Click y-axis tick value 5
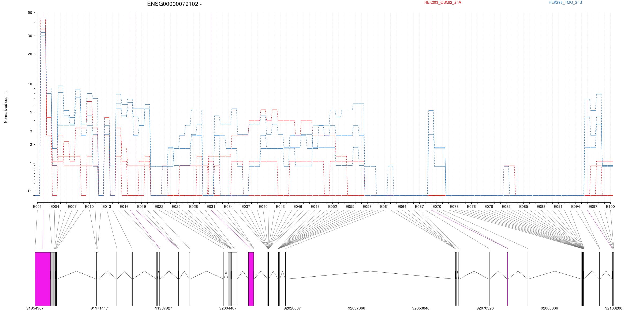The width and height of the screenshot is (643, 321). (x=31, y=112)
